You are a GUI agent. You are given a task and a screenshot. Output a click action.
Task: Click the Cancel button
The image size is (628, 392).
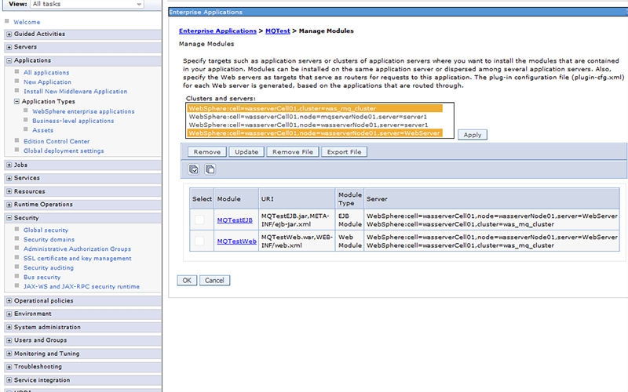pos(214,281)
